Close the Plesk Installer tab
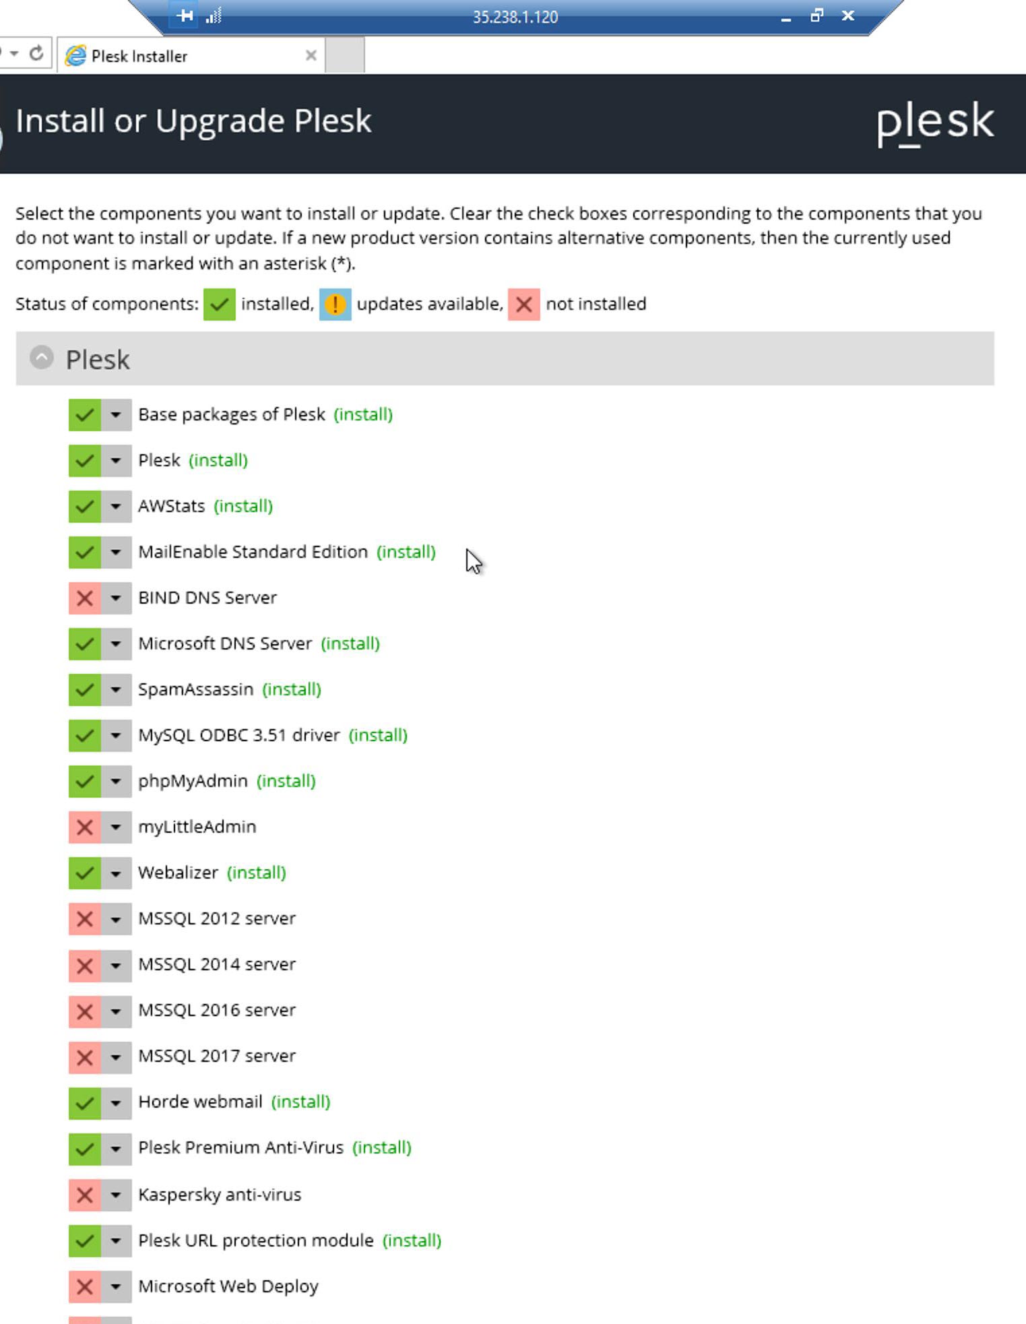 pyautogui.click(x=311, y=55)
